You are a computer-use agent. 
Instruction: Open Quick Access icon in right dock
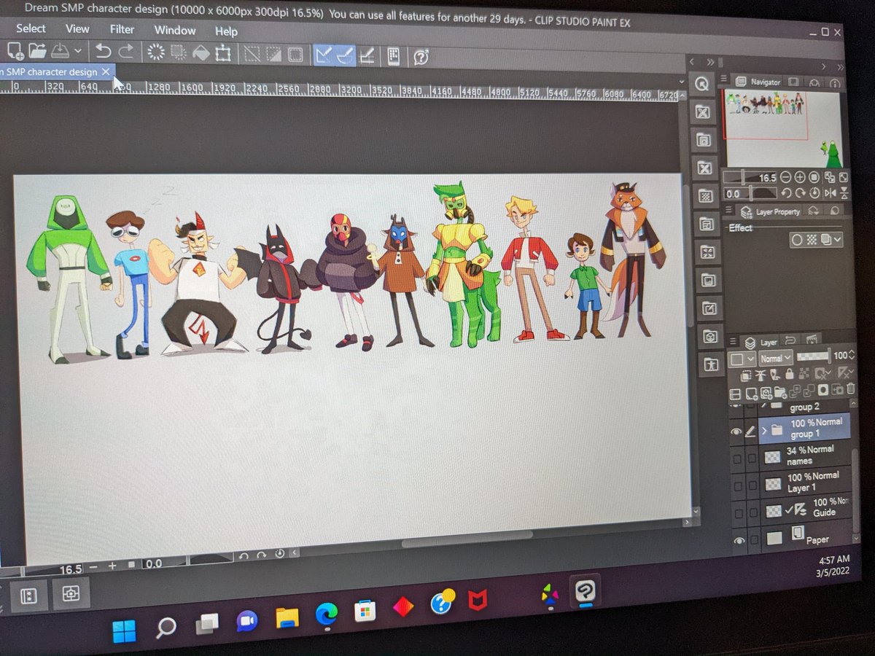(701, 84)
